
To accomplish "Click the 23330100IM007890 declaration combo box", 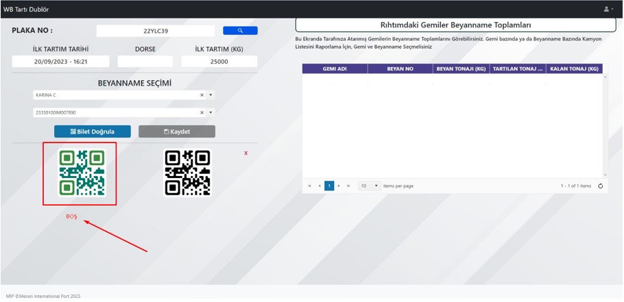I will tap(123, 112).
